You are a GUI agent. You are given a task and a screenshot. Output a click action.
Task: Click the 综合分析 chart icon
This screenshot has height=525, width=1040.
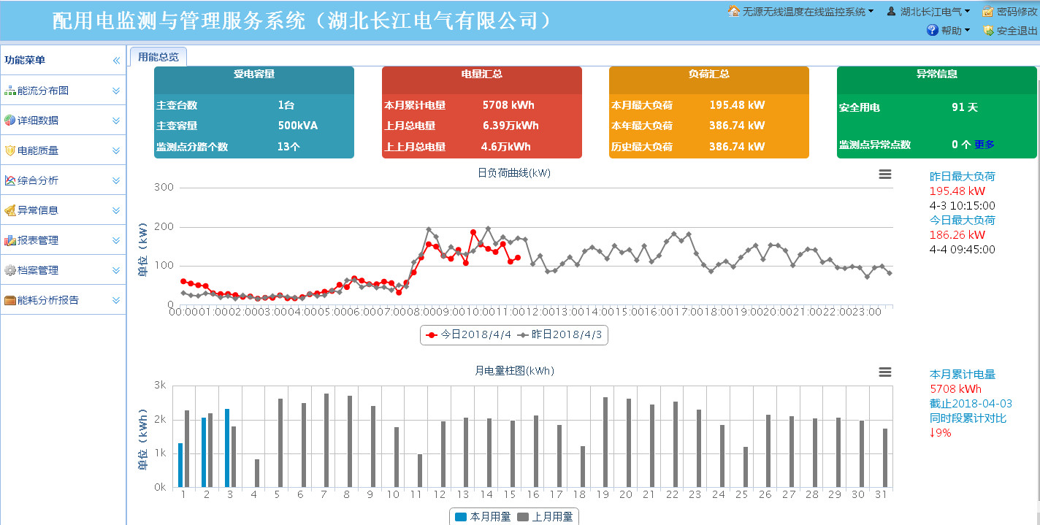(x=10, y=180)
